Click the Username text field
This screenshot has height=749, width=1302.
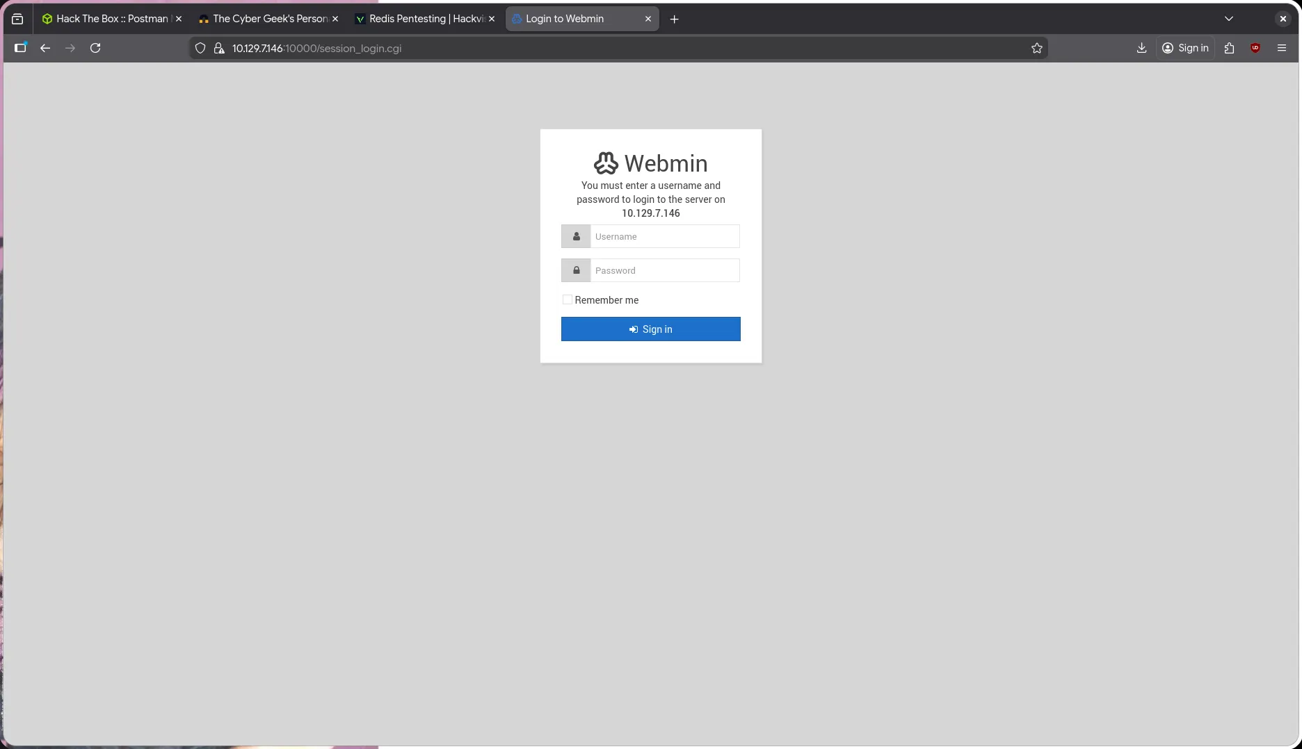point(664,236)
